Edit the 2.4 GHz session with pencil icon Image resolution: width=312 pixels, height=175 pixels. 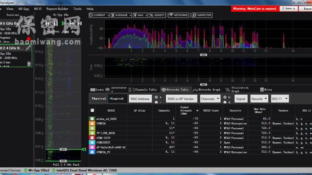pyautogui.click(x=28, y=48)
